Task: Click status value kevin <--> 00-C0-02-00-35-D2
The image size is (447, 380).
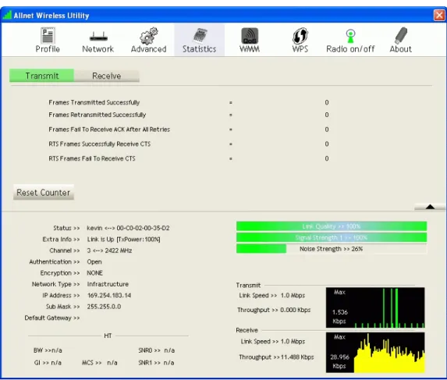Action: click(128, 228)
